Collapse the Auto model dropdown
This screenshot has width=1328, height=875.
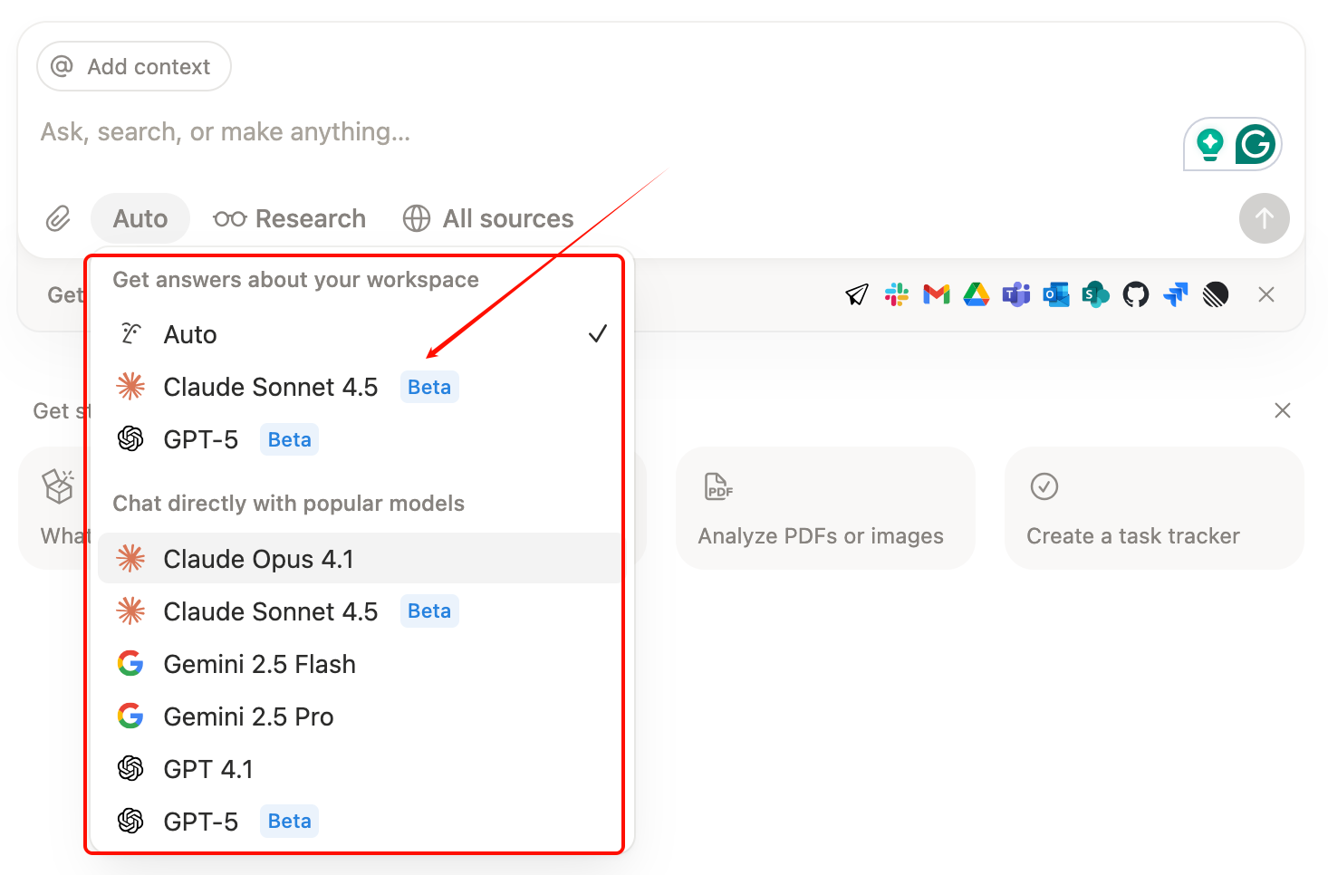pos(140,218)
